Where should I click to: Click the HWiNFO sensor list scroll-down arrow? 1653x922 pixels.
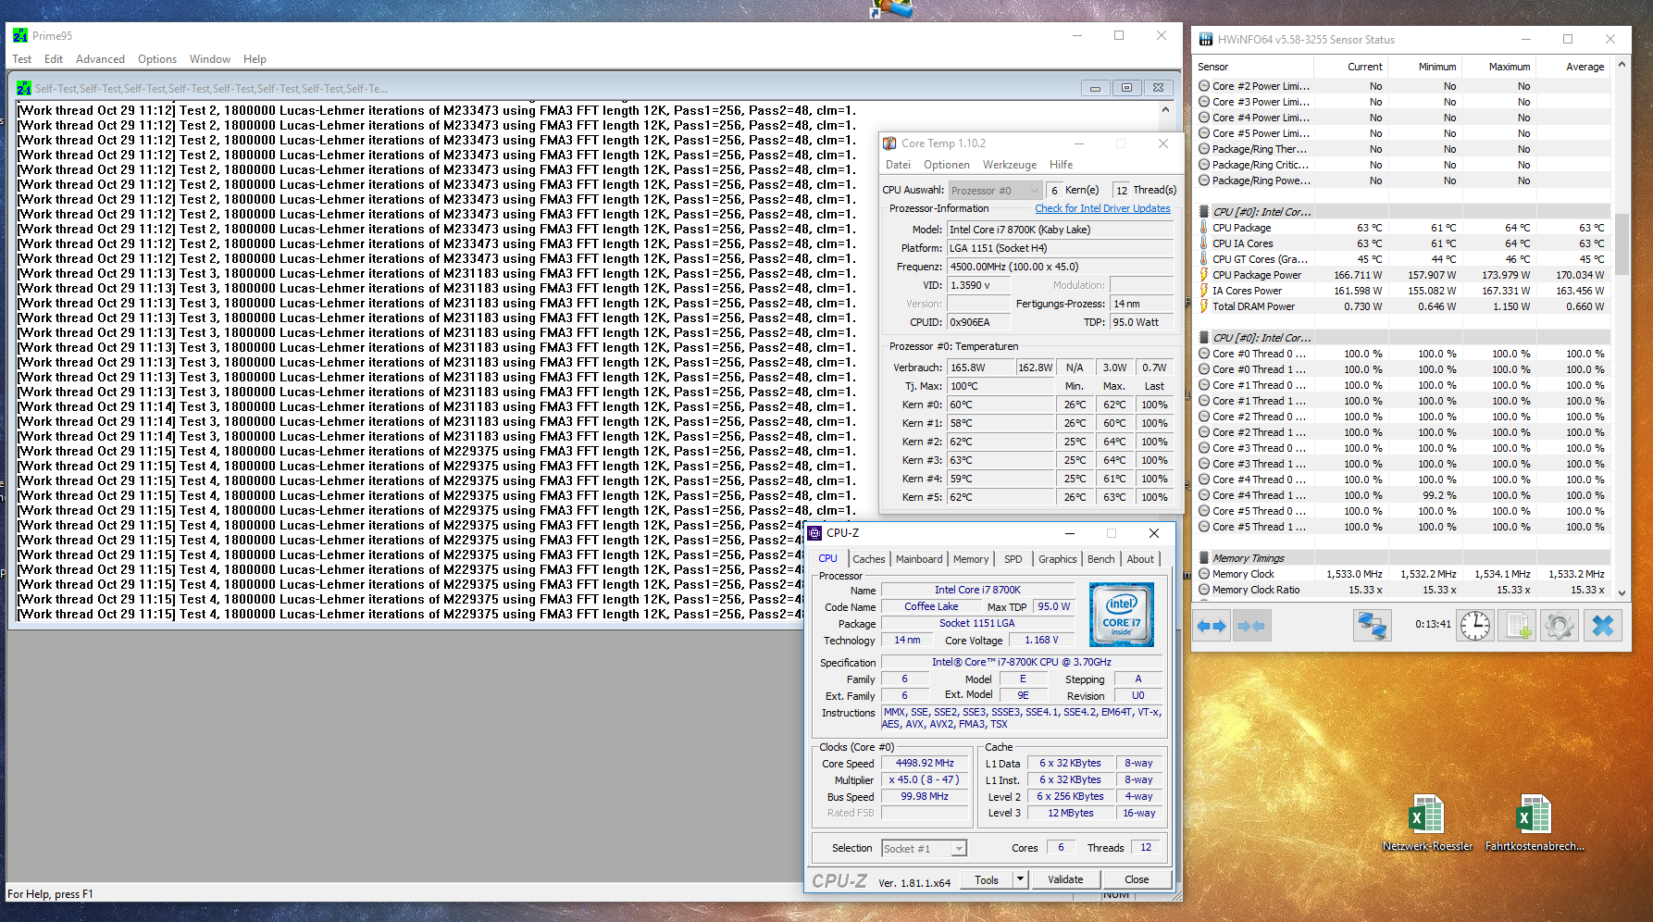(1622, 592)
